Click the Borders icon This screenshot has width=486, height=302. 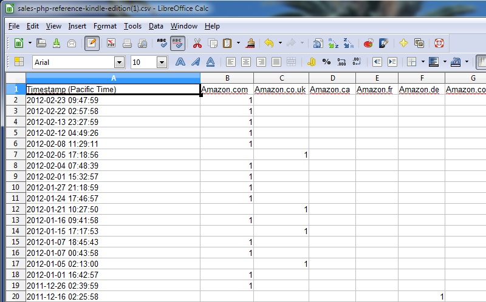coord(412,62)
